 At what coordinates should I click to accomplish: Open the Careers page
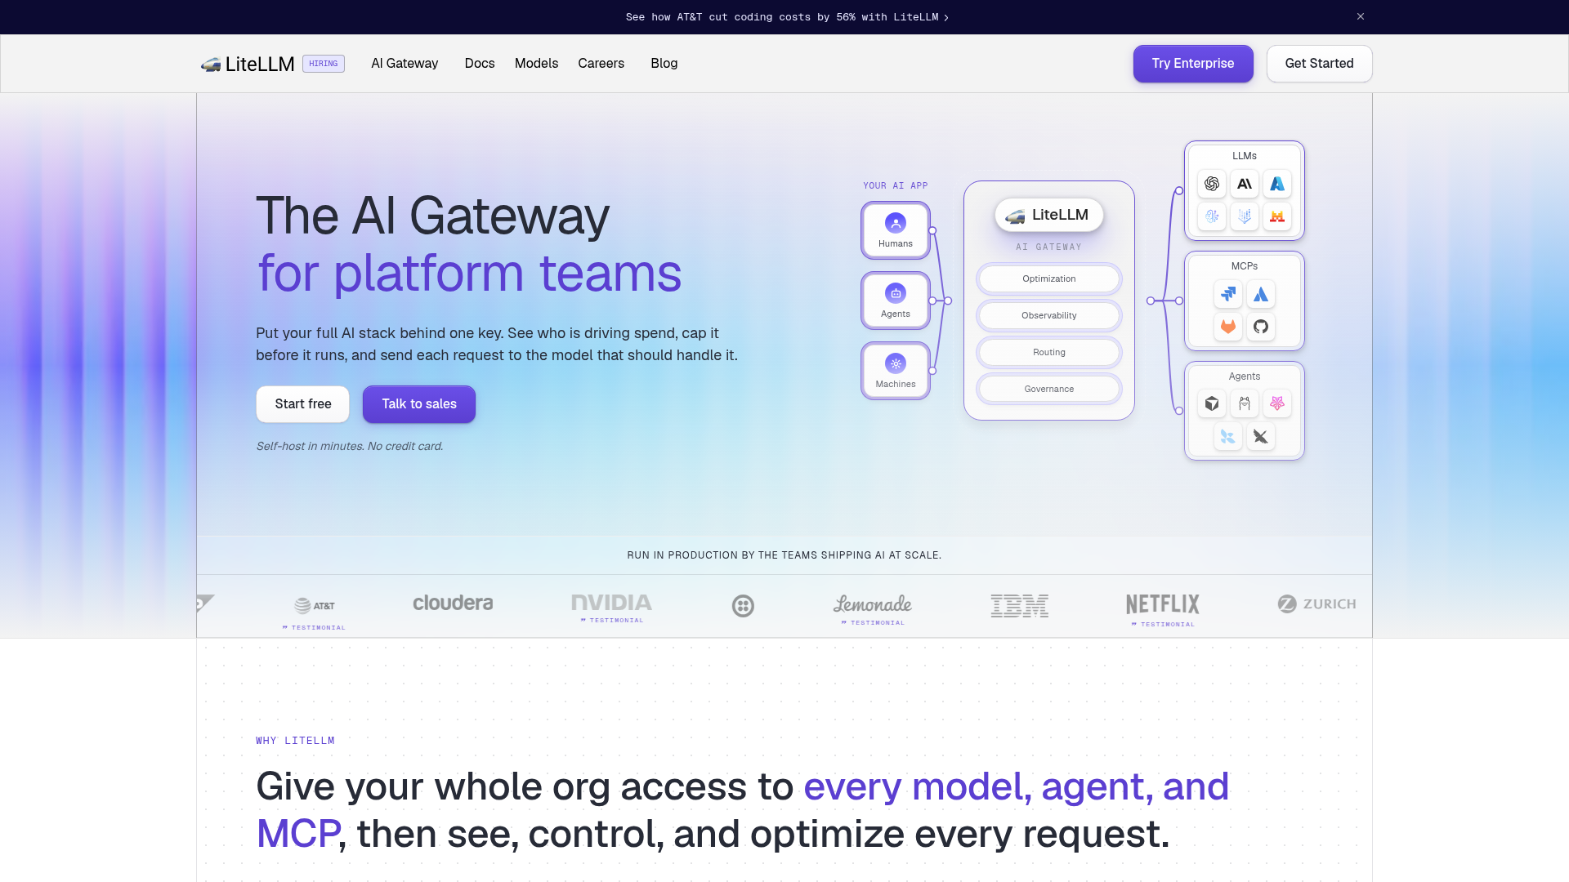pyautogui.click(x=601, y=64)
